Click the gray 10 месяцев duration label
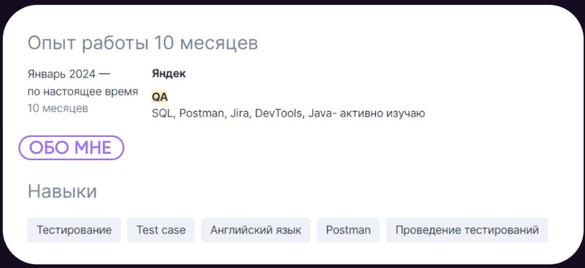Screen dimensions: 585x268 click(x=58, y=109)
